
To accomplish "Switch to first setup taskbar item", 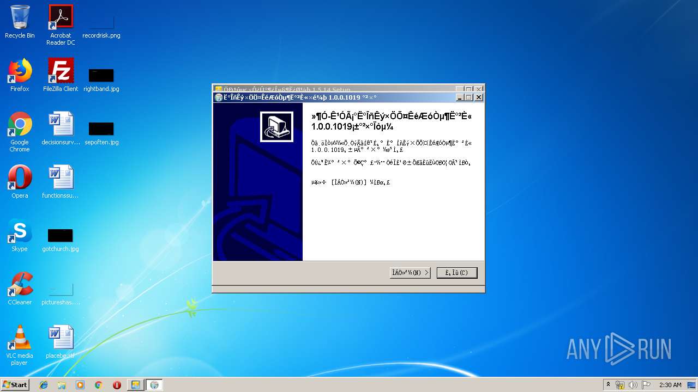I will click(x=135, y=385).
